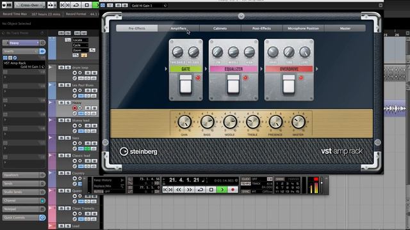Solo the Les Paul Blues track

click(68, 85)
